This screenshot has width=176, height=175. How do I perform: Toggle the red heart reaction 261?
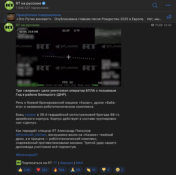click(x=42, y=170)
